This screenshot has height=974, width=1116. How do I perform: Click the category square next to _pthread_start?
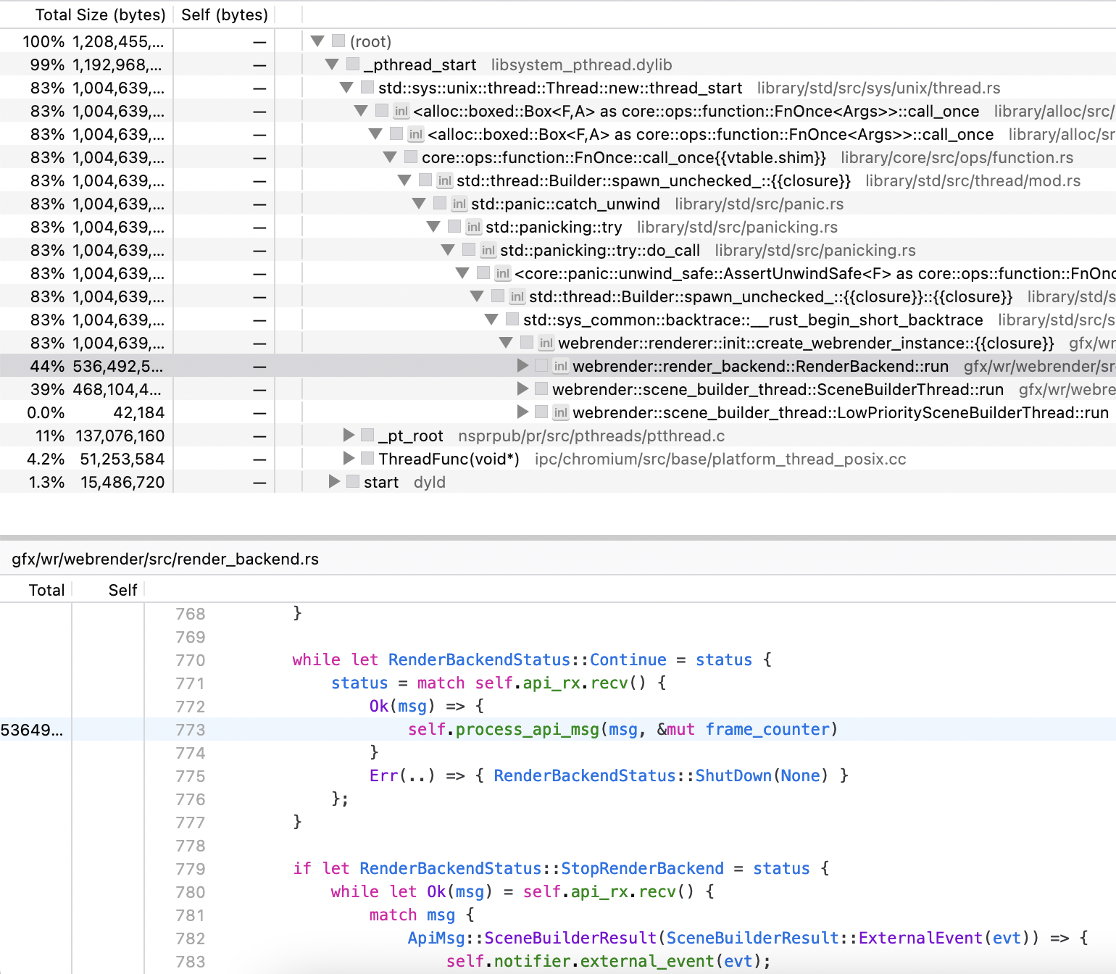click(353, 64)
